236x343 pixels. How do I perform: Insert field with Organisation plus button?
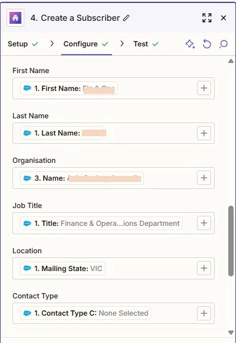coord(204,178)
